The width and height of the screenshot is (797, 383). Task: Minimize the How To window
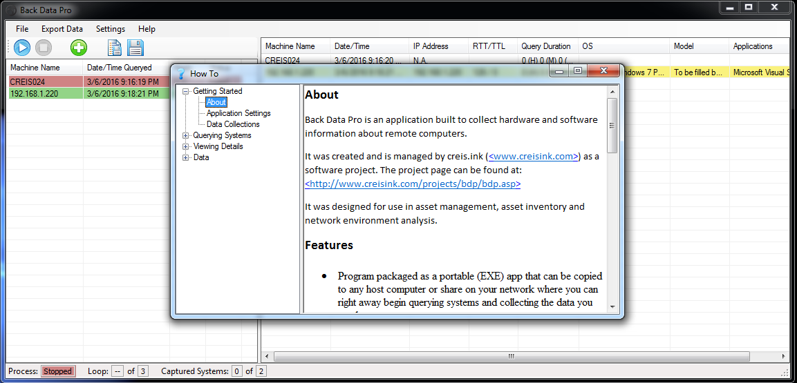559,71
